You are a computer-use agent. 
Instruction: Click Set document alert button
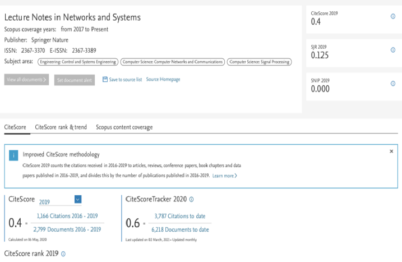tap(75, 80)
